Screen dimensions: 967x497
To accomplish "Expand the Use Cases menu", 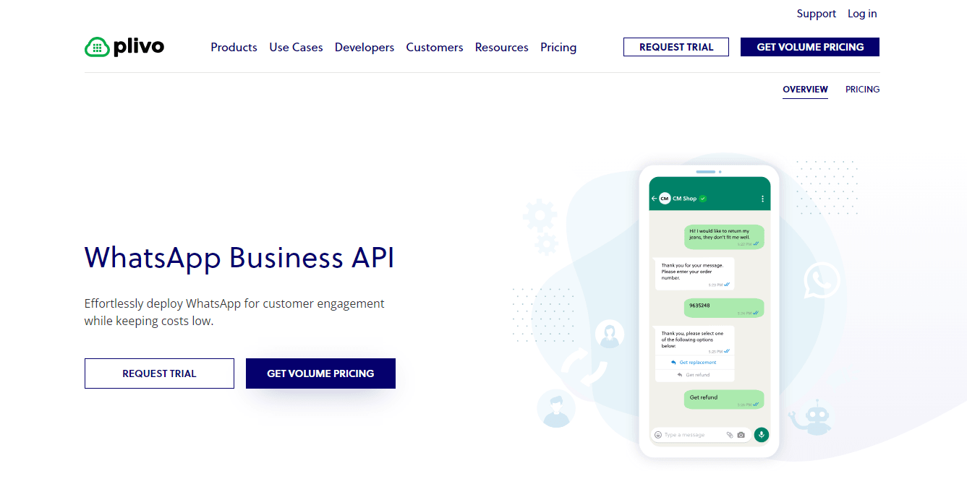I will 296,48.
